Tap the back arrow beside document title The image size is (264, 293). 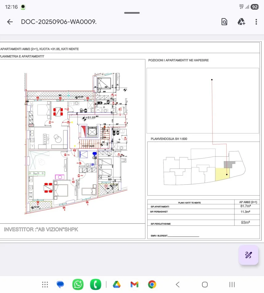coord(10,22)
